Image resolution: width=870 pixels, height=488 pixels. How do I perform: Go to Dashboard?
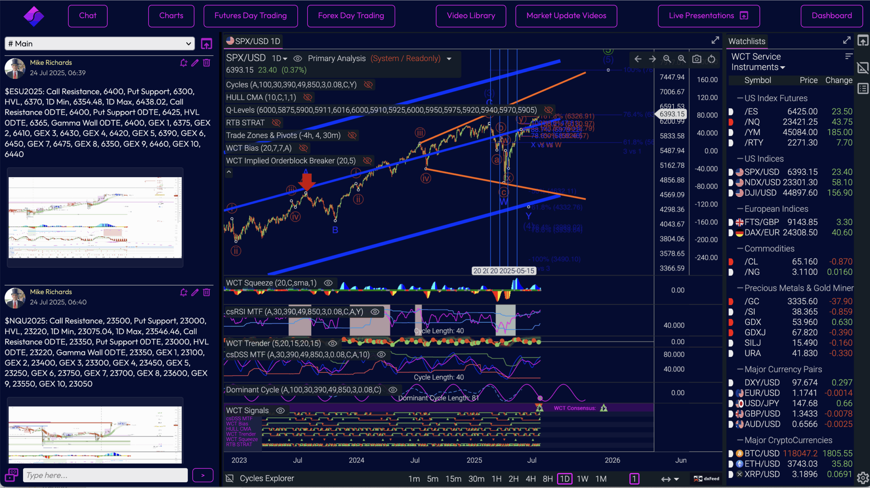click(832, 16)
